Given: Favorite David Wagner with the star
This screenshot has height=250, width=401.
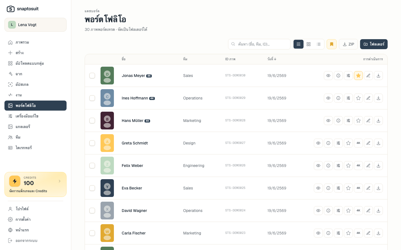Looking at the screenshot, I should coord(348,211).
